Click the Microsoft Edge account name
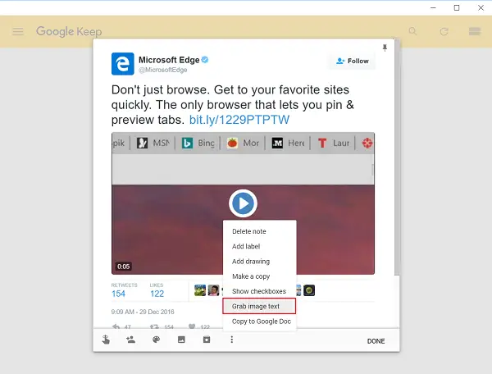This screenshot has height=374, width=492. point(169,60)
